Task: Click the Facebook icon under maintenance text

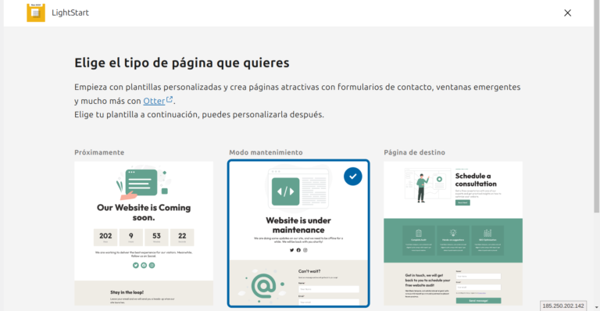Action: [x=298, y=250]
